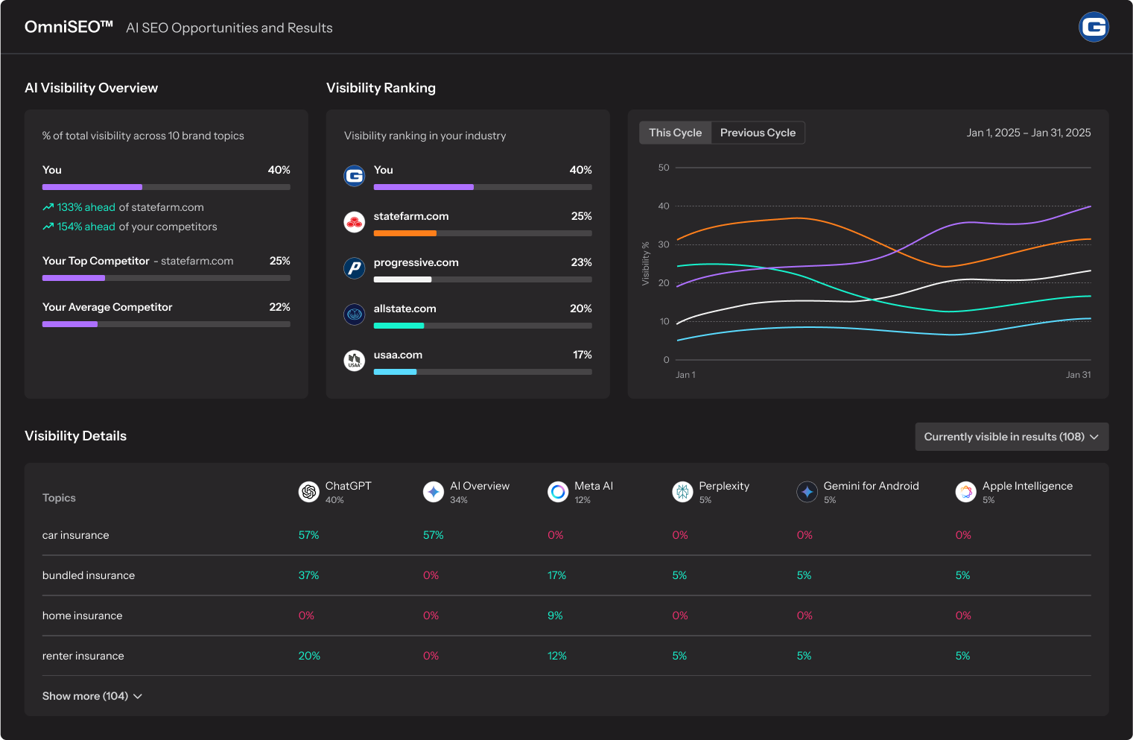Click the ChatGPT column icon
Screen dimensions: 1133x740
point(308,492)
